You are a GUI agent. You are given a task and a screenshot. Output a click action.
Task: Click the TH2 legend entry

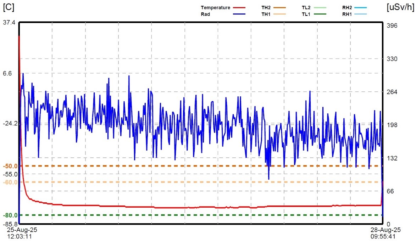pyautogui.click(x=266, y=7)
